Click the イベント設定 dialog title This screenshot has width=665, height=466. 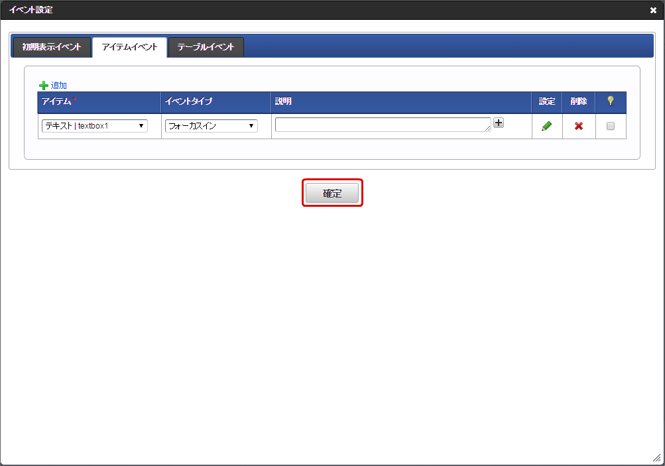(x=31, y=10)
